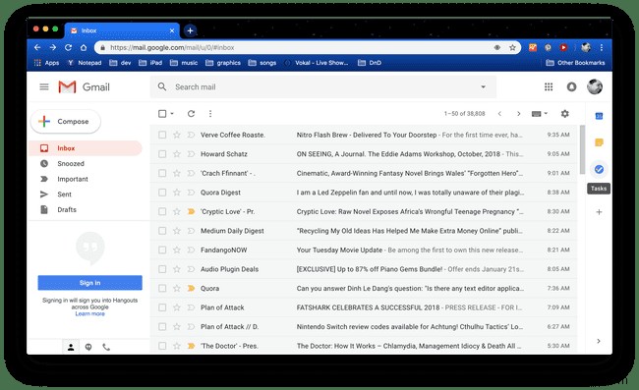Collapse side panel chevron at bottom right
The image size is (639, 390).
click(599, 341)
